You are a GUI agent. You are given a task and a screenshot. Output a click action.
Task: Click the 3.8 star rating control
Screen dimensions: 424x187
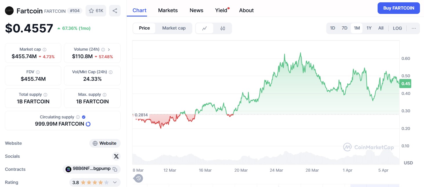coord(93,182)
